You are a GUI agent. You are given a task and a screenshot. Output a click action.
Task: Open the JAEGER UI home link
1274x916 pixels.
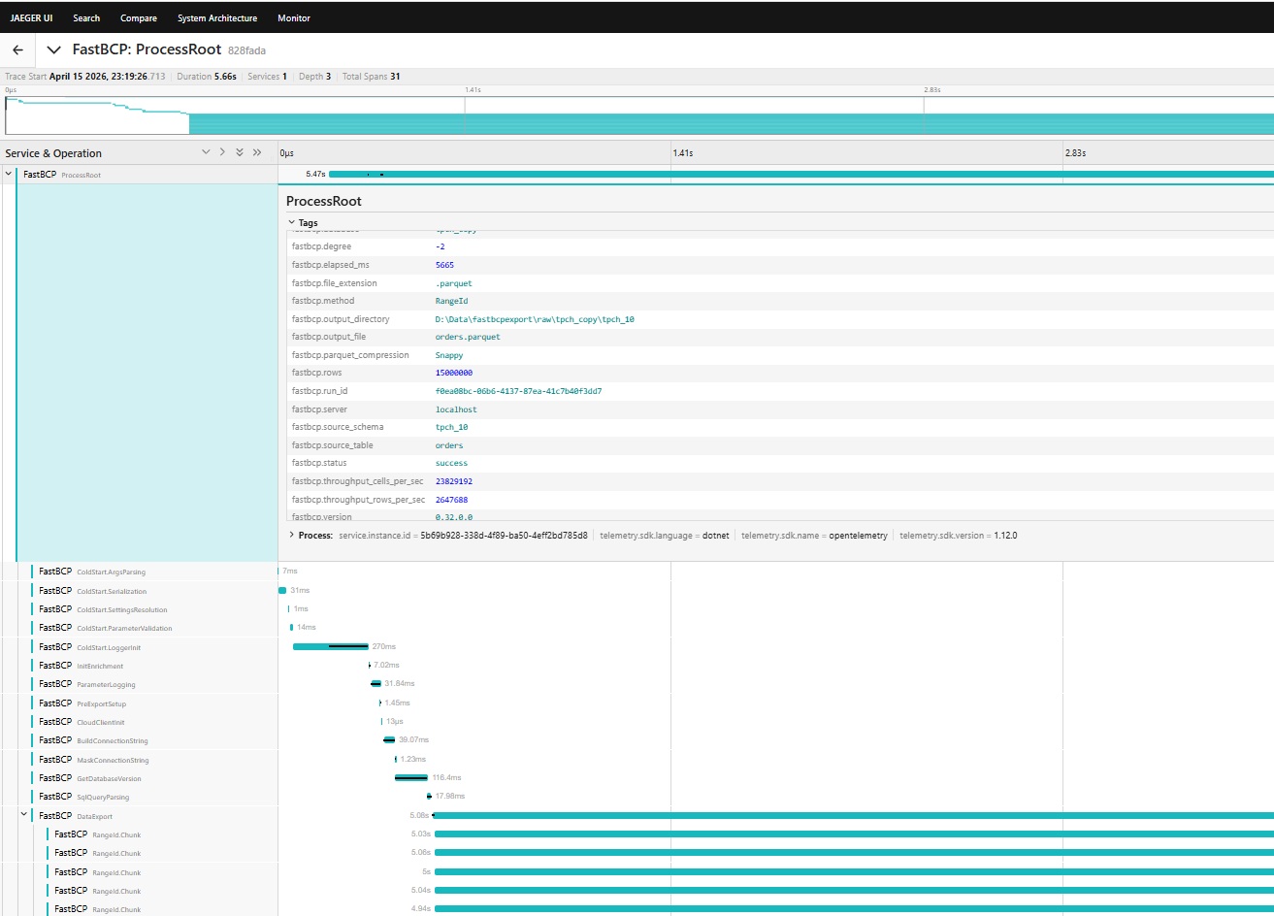coord(32,17)
